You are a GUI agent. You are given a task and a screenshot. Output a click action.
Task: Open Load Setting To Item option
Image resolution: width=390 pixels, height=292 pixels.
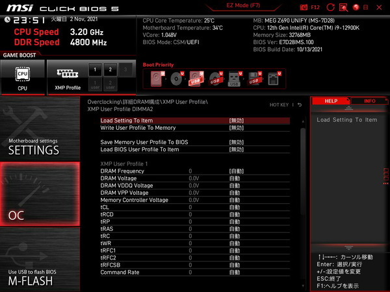pyautogui.click(x=195, y=121)
